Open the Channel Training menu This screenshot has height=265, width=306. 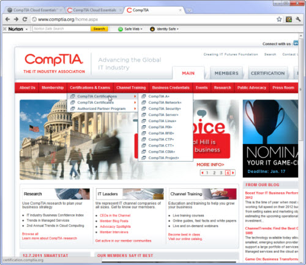(x=131, y=88)
